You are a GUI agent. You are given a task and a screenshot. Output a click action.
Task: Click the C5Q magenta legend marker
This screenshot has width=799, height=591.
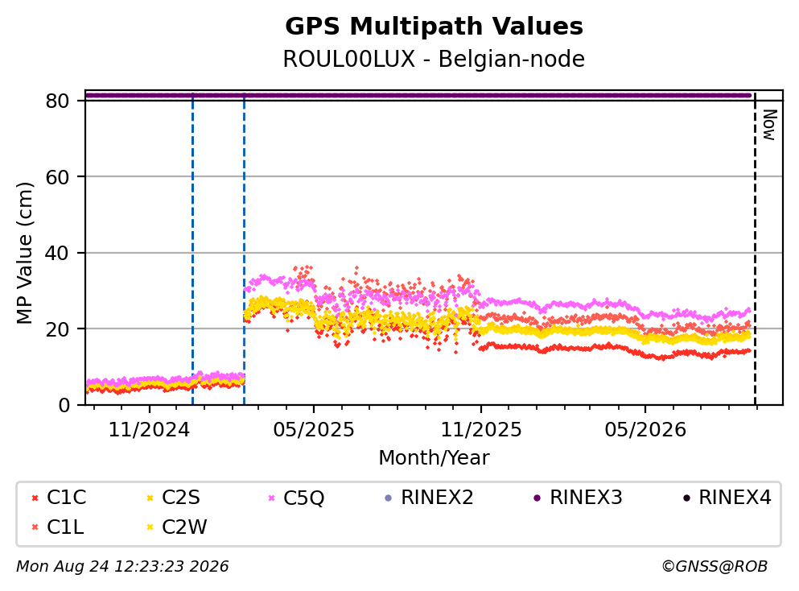(x=272, y=498)
